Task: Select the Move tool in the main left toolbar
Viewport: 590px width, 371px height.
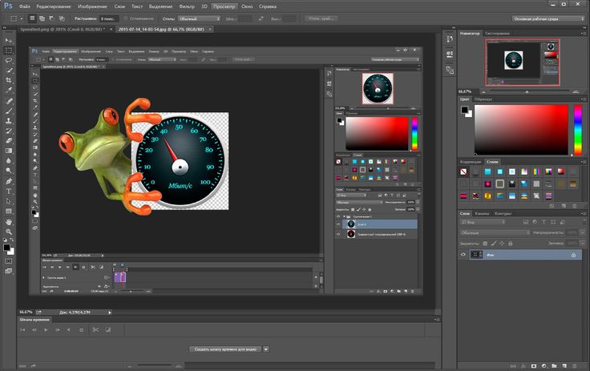Action: (x=9, y=40)
